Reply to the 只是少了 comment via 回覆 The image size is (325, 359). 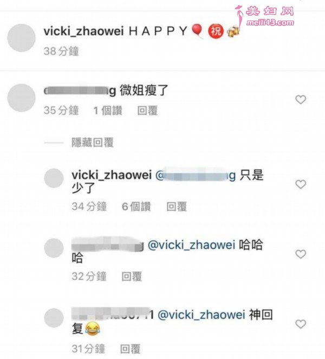pos(177,207)
